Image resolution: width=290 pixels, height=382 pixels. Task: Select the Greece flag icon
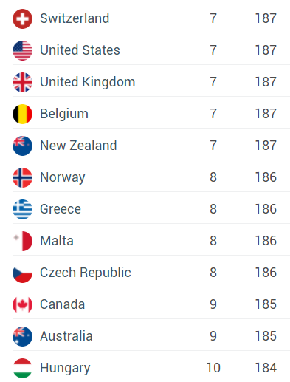point(22,209)
